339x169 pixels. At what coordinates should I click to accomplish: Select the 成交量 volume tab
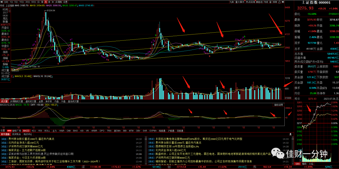4,101
